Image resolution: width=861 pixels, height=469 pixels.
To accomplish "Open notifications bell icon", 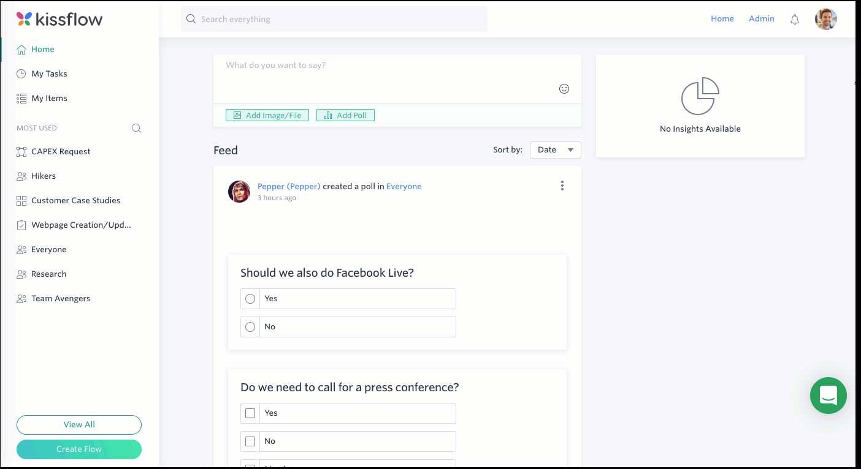I will point(795,20).
